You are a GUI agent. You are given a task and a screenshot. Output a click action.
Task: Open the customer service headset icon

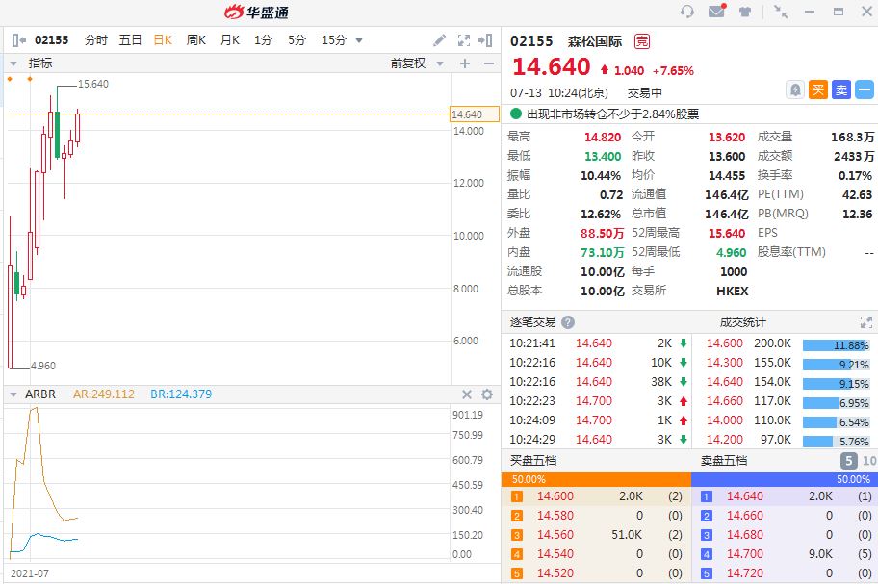[x=686, y=12]
